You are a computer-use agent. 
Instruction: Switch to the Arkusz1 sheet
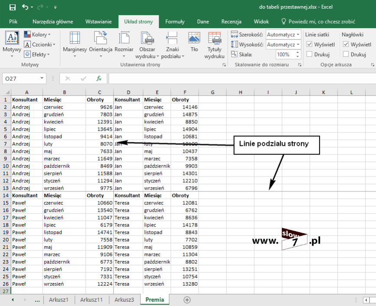pyautogui.click(x=59, y=300)
